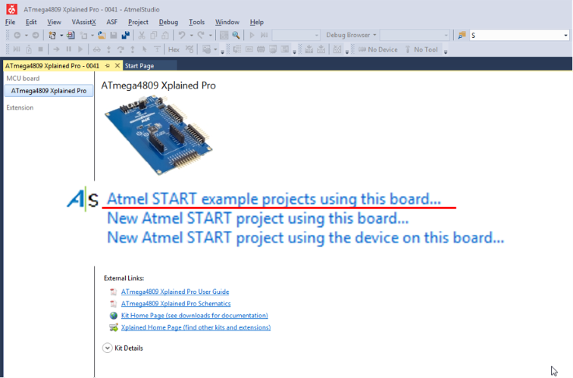This screenshot has height=378, width=573.
Task: Open the Window menu
Action: coord(227,22)
